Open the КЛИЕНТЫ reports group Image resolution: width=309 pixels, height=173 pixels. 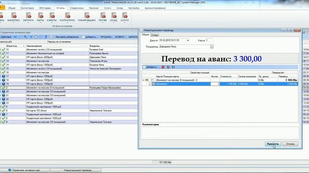point(52,18)
